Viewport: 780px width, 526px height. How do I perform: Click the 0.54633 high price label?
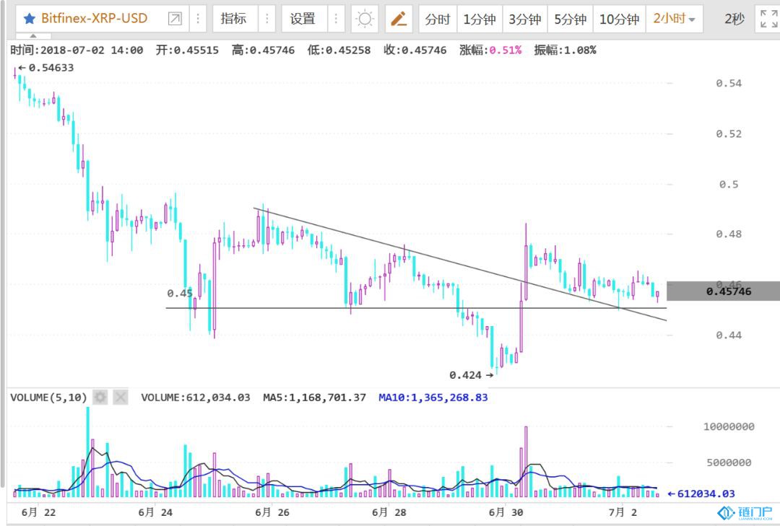click(51, 68)
